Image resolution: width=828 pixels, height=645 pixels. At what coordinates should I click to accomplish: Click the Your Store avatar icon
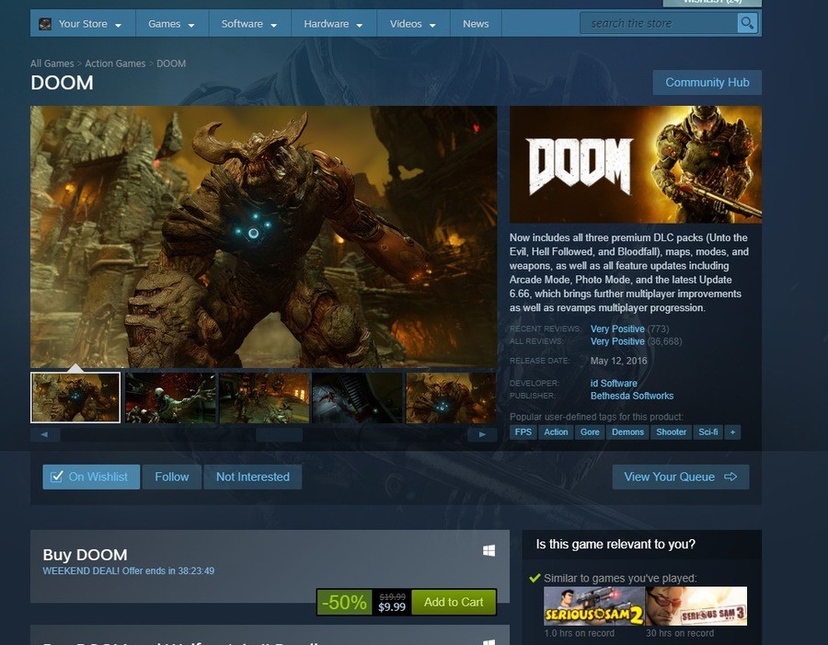(44, 24)
